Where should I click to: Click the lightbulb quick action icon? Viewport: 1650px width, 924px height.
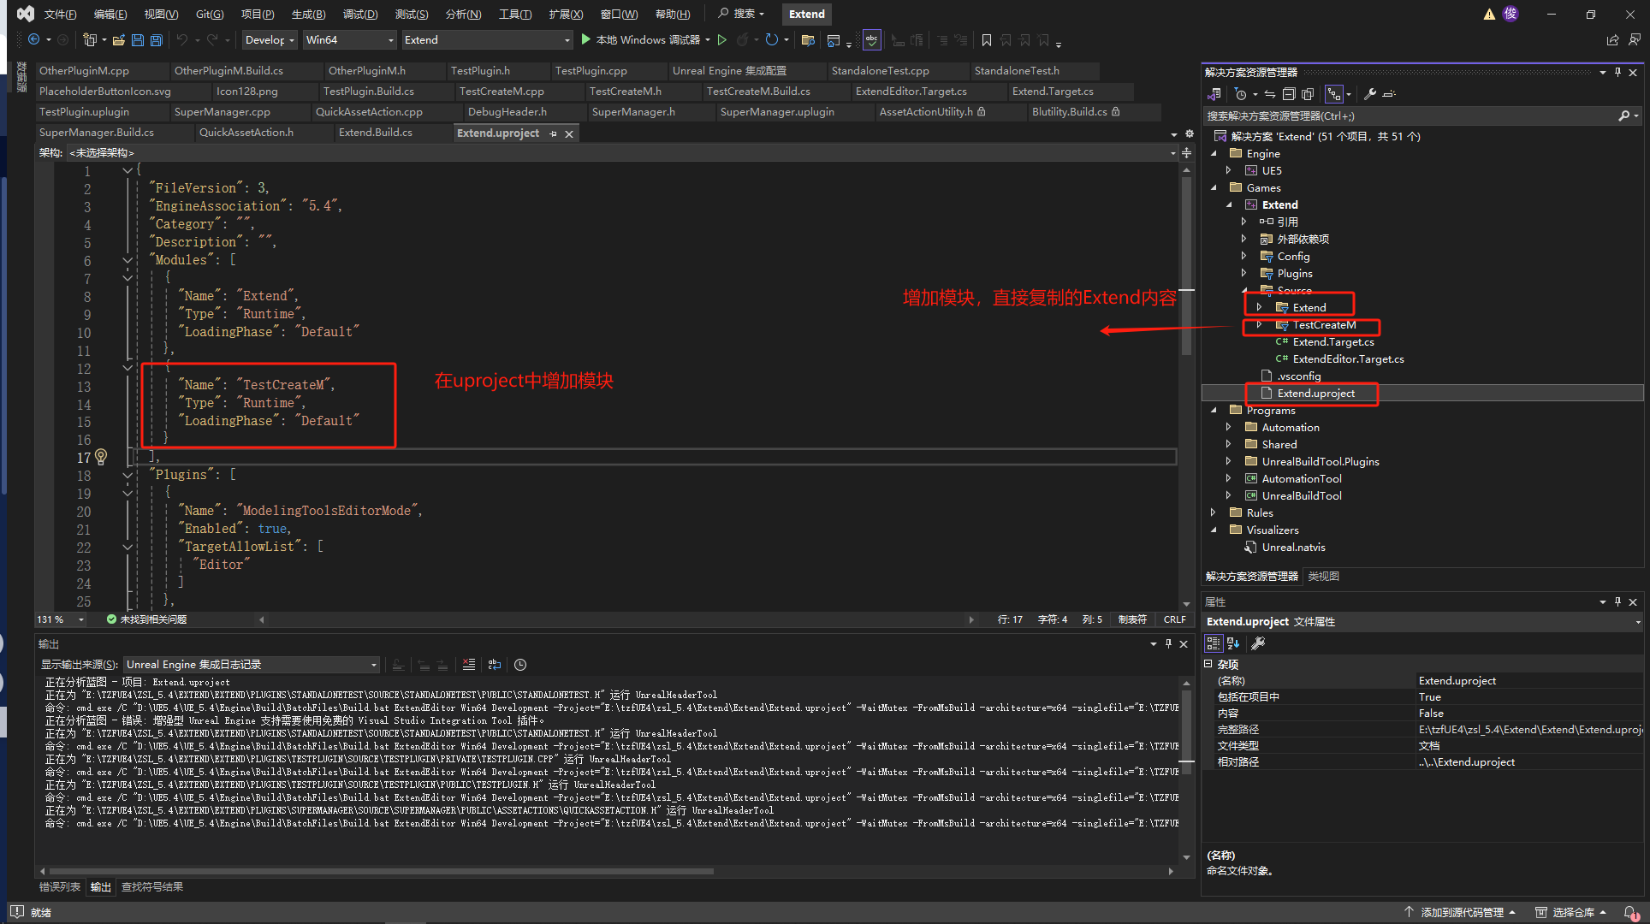pos(101,457)
